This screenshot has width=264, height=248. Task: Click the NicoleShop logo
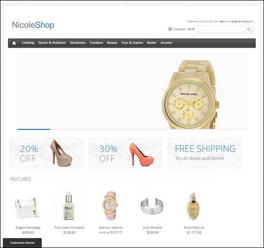point(33,25)
